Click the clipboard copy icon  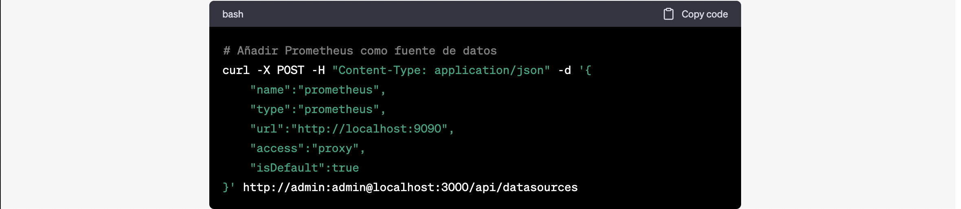[x=668, y=14]
